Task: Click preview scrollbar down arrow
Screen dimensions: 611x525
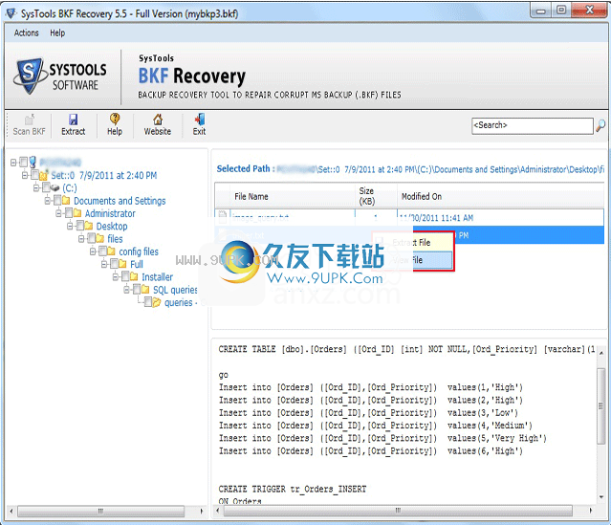Action: point(601,497)
